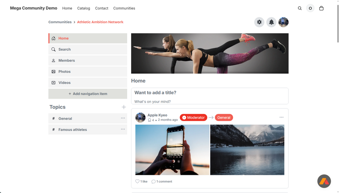Open Search in the sidebar navigation
The width and height of the screenshot is (339, 193).
(x=88, y=49)
